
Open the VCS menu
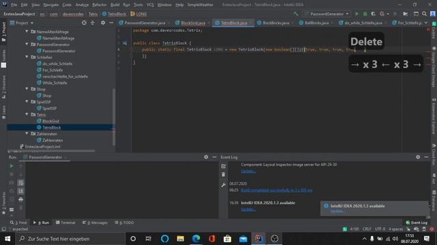(x=150, y=5)
